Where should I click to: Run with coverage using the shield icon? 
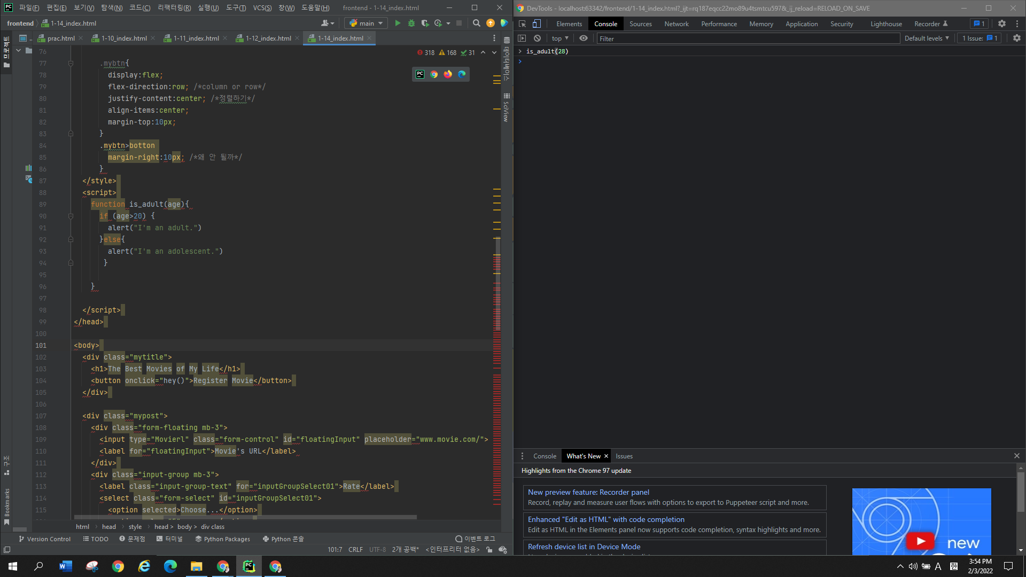coord(425,23)
